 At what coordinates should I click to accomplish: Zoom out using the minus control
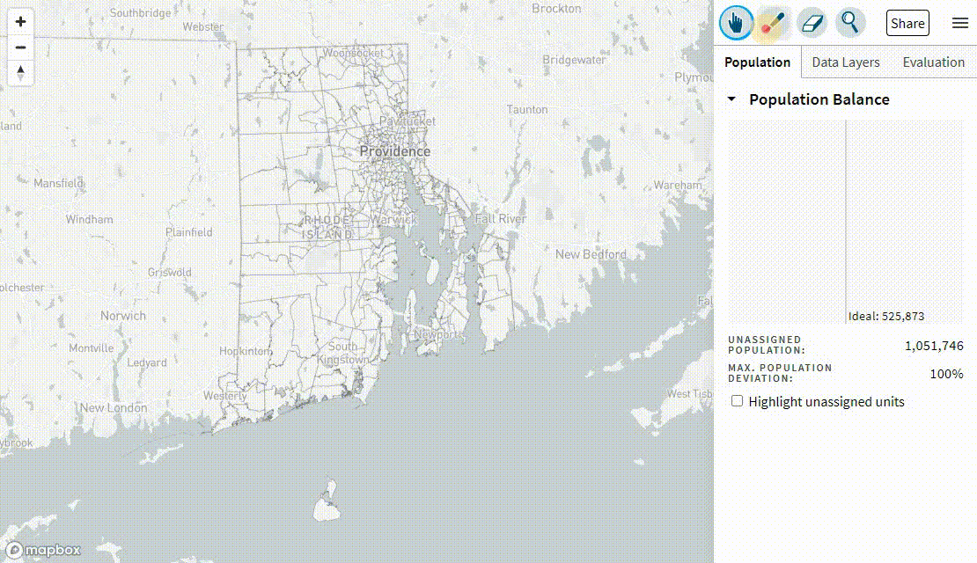pos(19,47)
